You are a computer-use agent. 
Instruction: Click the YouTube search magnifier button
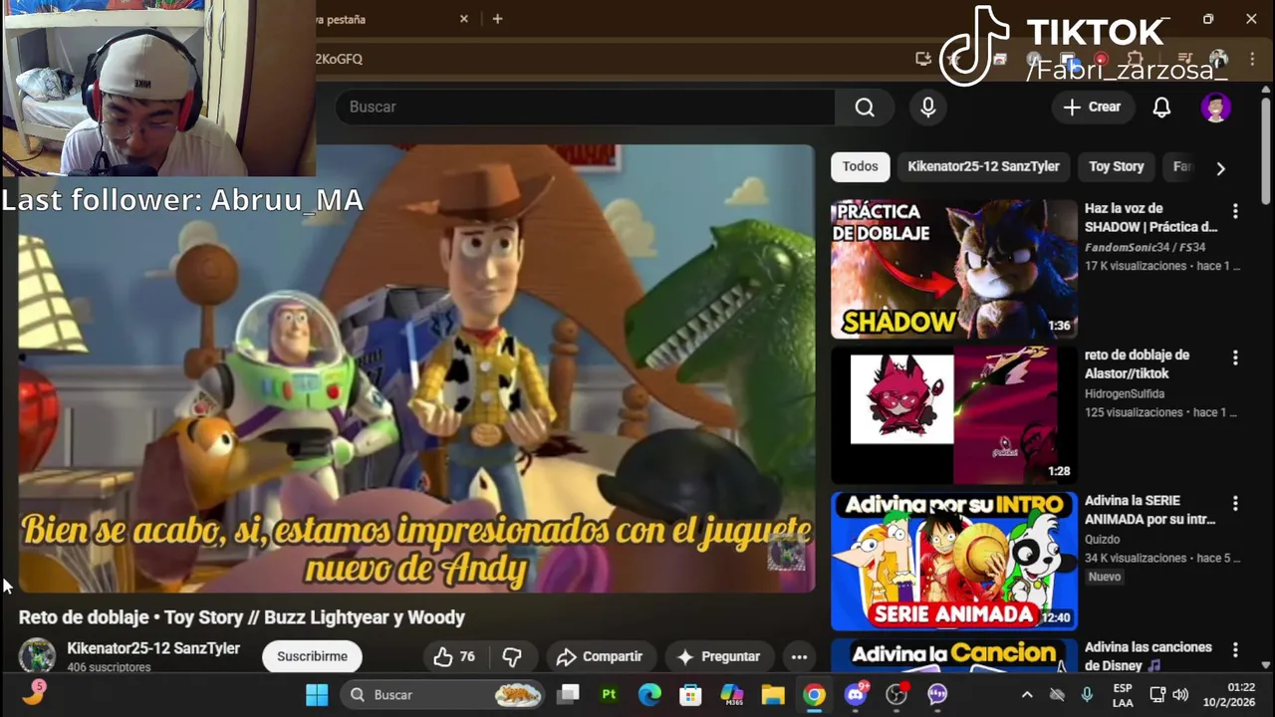(x=865, y=108)
